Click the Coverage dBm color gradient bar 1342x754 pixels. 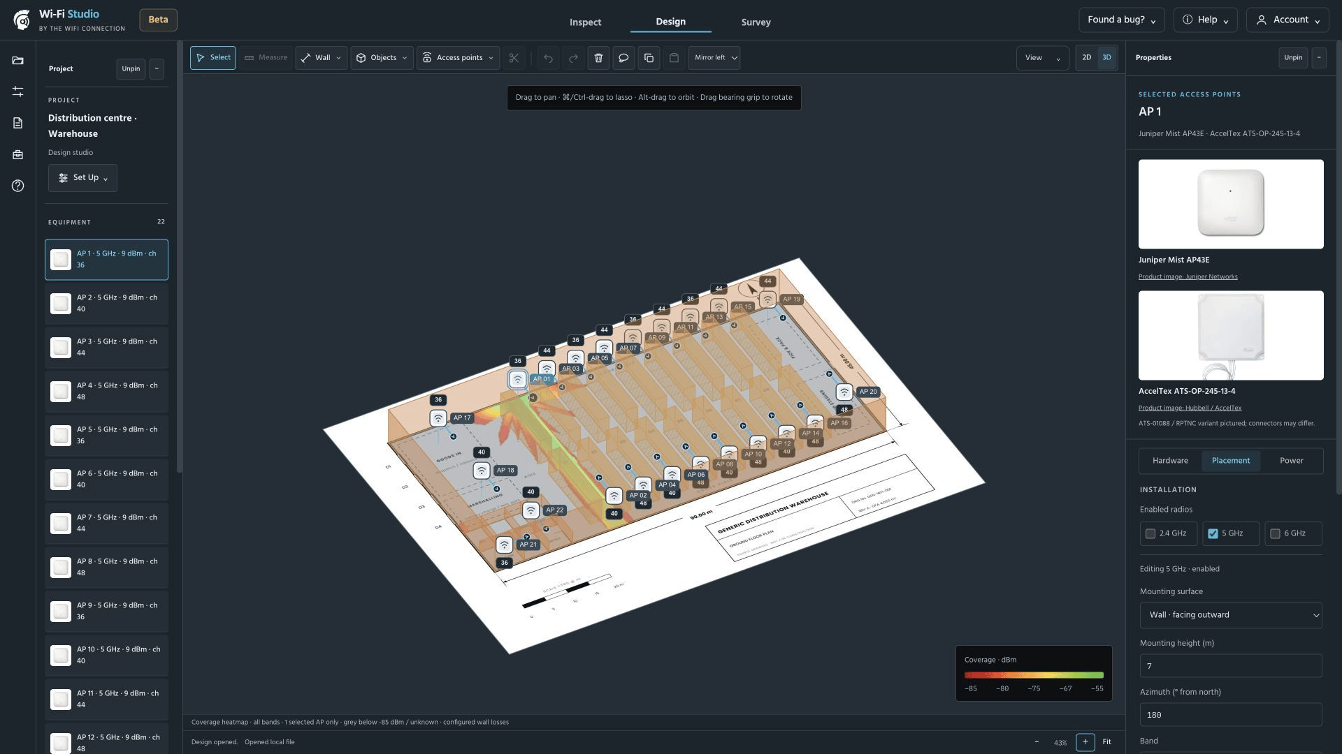point(1034,675)
